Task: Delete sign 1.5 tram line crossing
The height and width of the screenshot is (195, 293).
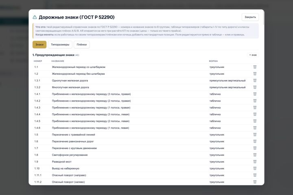Action: coord(255,134)
